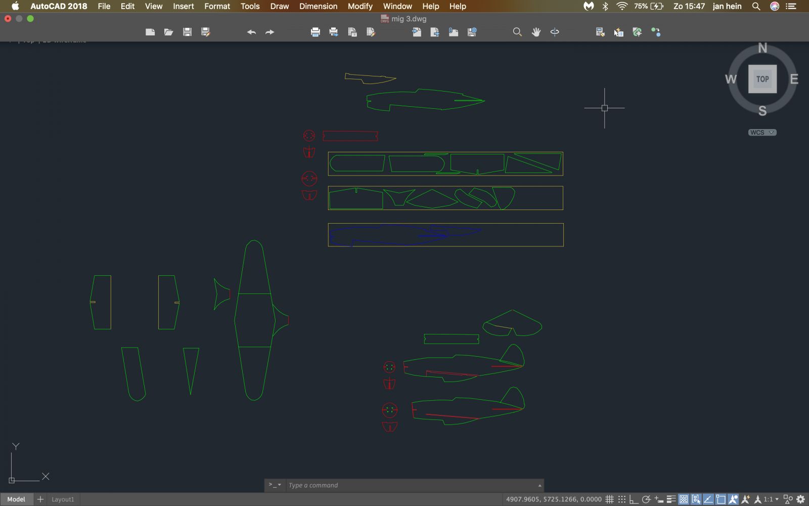
Task: Activate the Zoom magnifier tool
Action: tap(517, 32)
